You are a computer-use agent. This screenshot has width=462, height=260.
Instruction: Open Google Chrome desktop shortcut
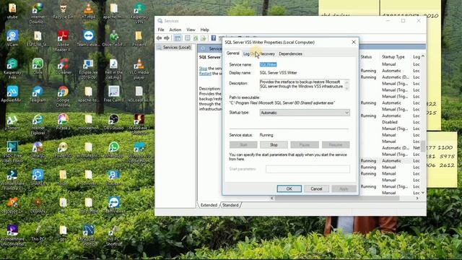63,96
